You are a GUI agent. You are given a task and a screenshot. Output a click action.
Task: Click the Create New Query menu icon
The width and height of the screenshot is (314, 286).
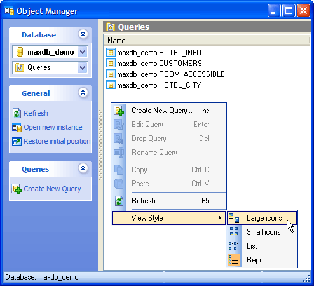tap(119, 111)
